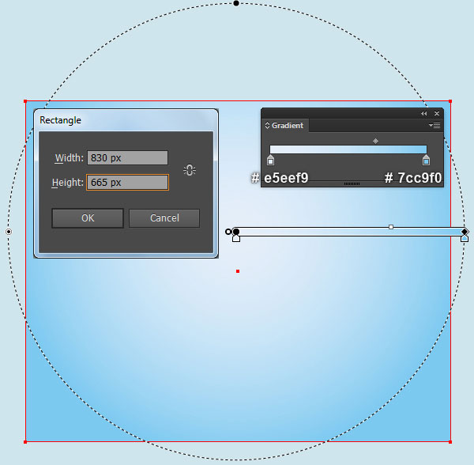Click the gradient annotator bar on canvas
Image resolution: width=474 pixels, height=465 pixels.
coord(349,232)
